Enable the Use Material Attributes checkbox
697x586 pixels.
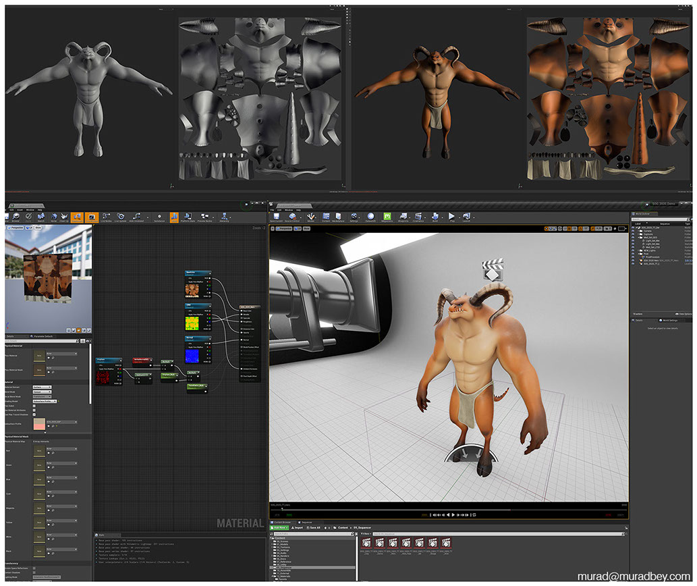tap(34, 411)
